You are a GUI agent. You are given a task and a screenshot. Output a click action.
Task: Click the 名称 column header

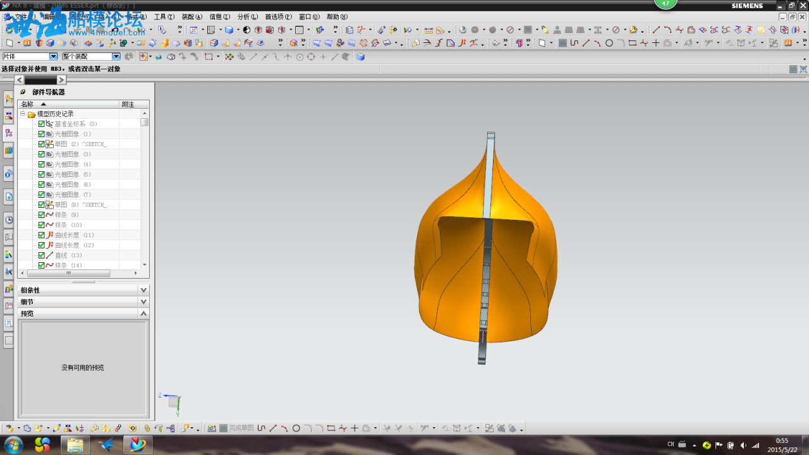[68, 104]
